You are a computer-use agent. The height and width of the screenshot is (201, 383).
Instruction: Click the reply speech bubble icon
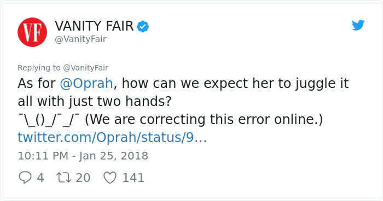[x=25, y=178]
